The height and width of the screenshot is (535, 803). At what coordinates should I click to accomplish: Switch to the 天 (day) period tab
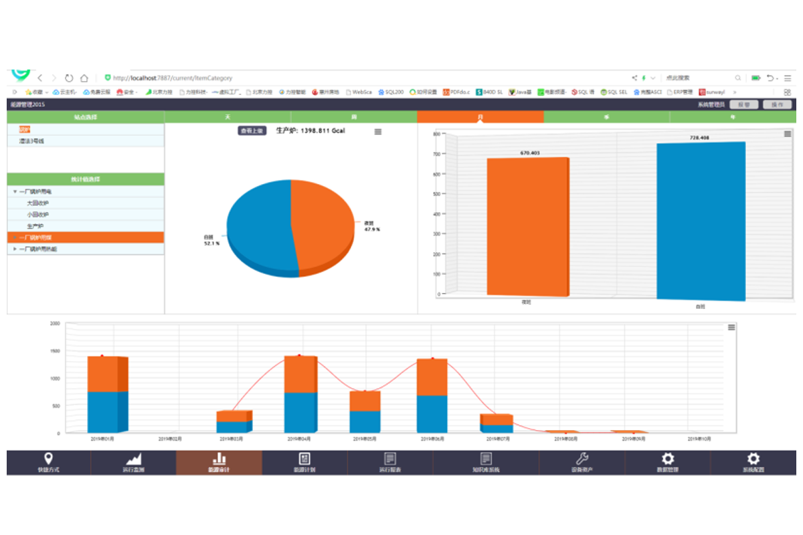[x=228, y=117]
